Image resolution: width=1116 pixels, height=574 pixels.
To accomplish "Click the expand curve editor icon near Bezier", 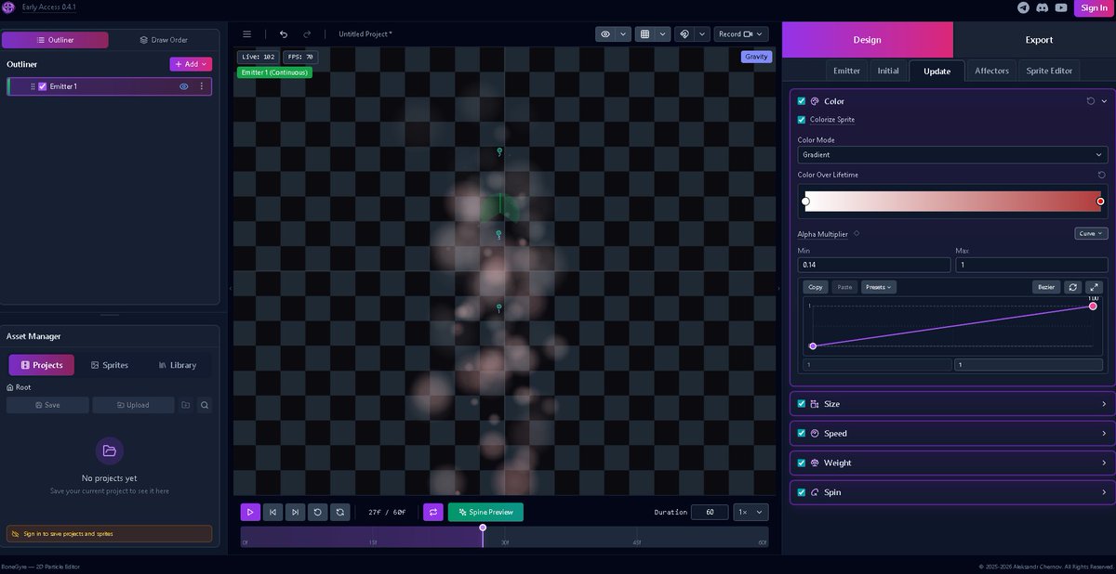I will tap(1094, 287).
